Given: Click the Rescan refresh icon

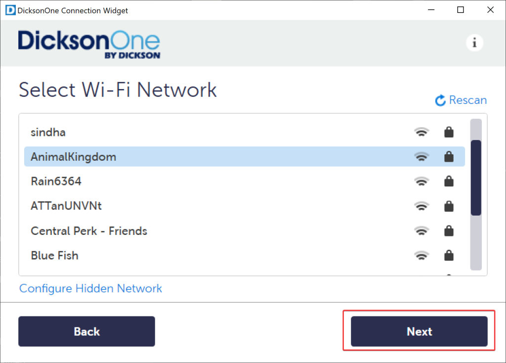Looking at the screenshot, I should [x=440, y=101].
